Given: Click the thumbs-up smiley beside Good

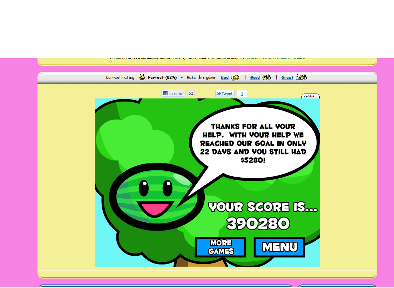Looking at the screenshot, I should (266, 77).
